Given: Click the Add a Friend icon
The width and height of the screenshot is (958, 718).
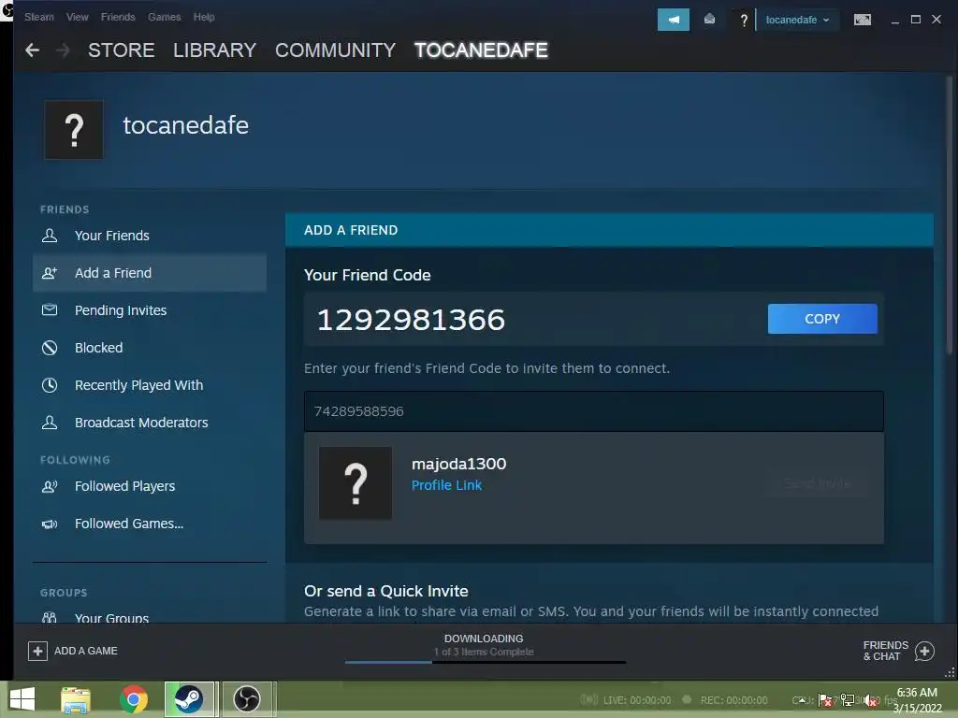Looking at the screenshot, I should pyautogui.click(x=50, y=273).
